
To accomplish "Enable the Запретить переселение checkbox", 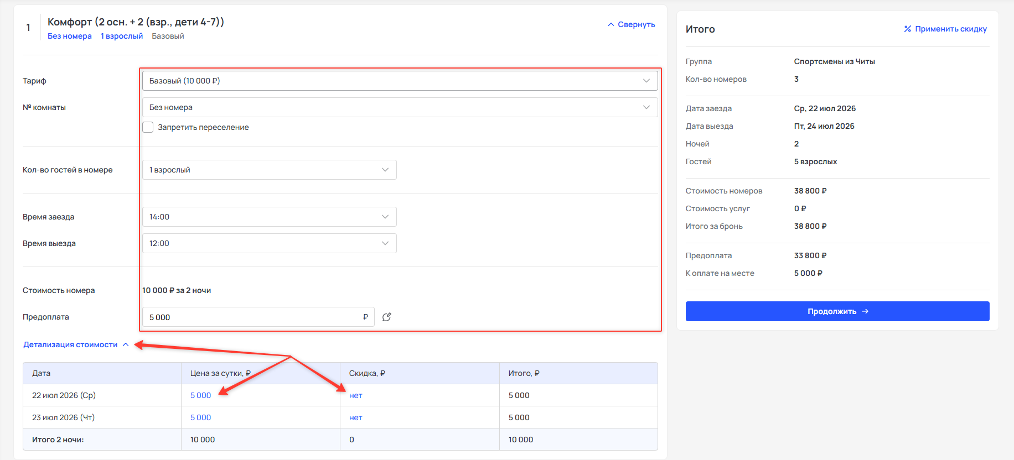I will tap(148, 127).
